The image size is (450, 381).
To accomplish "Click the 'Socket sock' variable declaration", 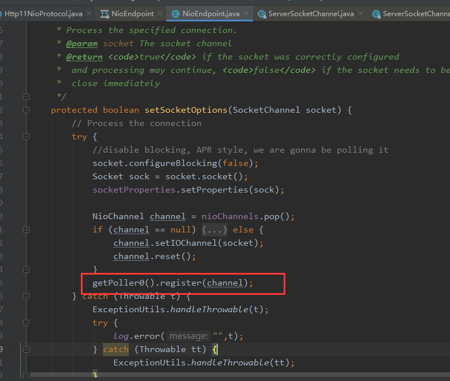I will tap(121, 176).
